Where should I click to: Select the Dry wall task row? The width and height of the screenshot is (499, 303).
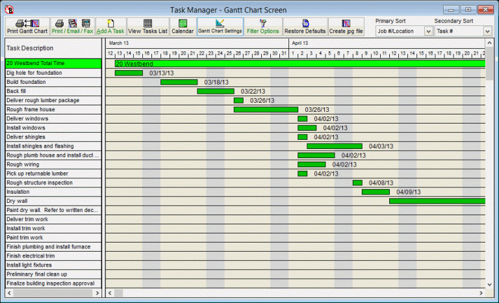(x=53, y=202)
